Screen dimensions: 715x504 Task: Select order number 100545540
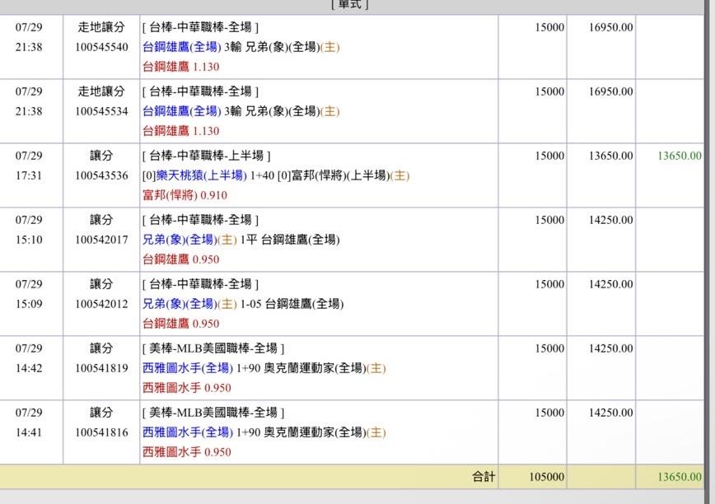tap(101, 47)
